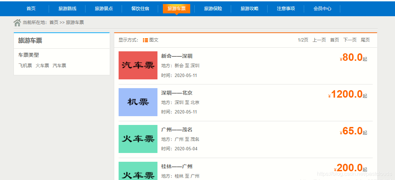Click 旅游车票 in the breadcrumb path
This screenshot has width=395, height=180.
(x=75, y=23)
